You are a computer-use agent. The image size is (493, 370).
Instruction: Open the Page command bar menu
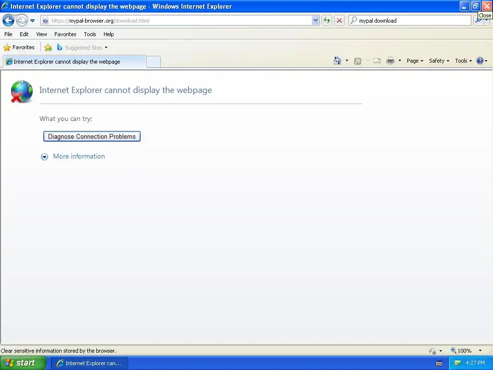tap(415, 61)
